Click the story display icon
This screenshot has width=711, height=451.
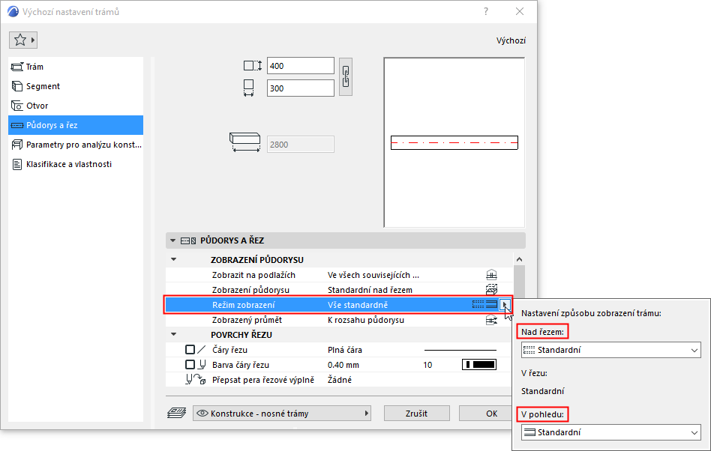coord(491,275)
